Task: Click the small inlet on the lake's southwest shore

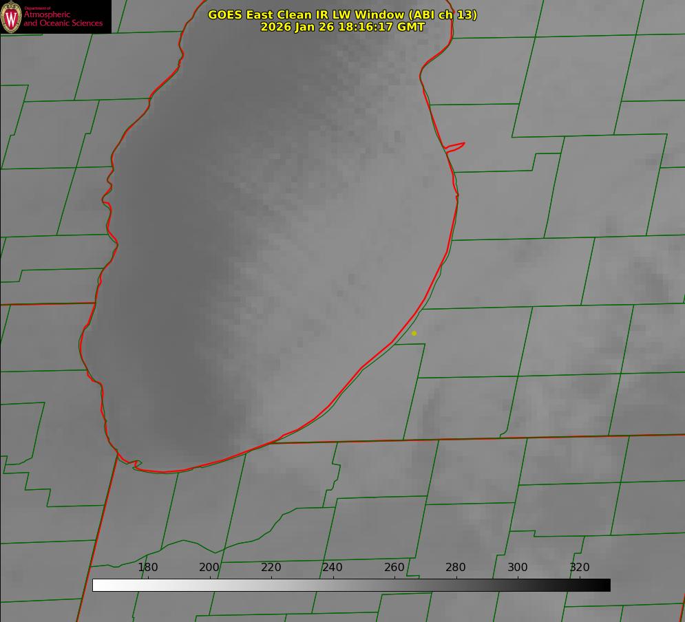Action: (x=136, y=464)
